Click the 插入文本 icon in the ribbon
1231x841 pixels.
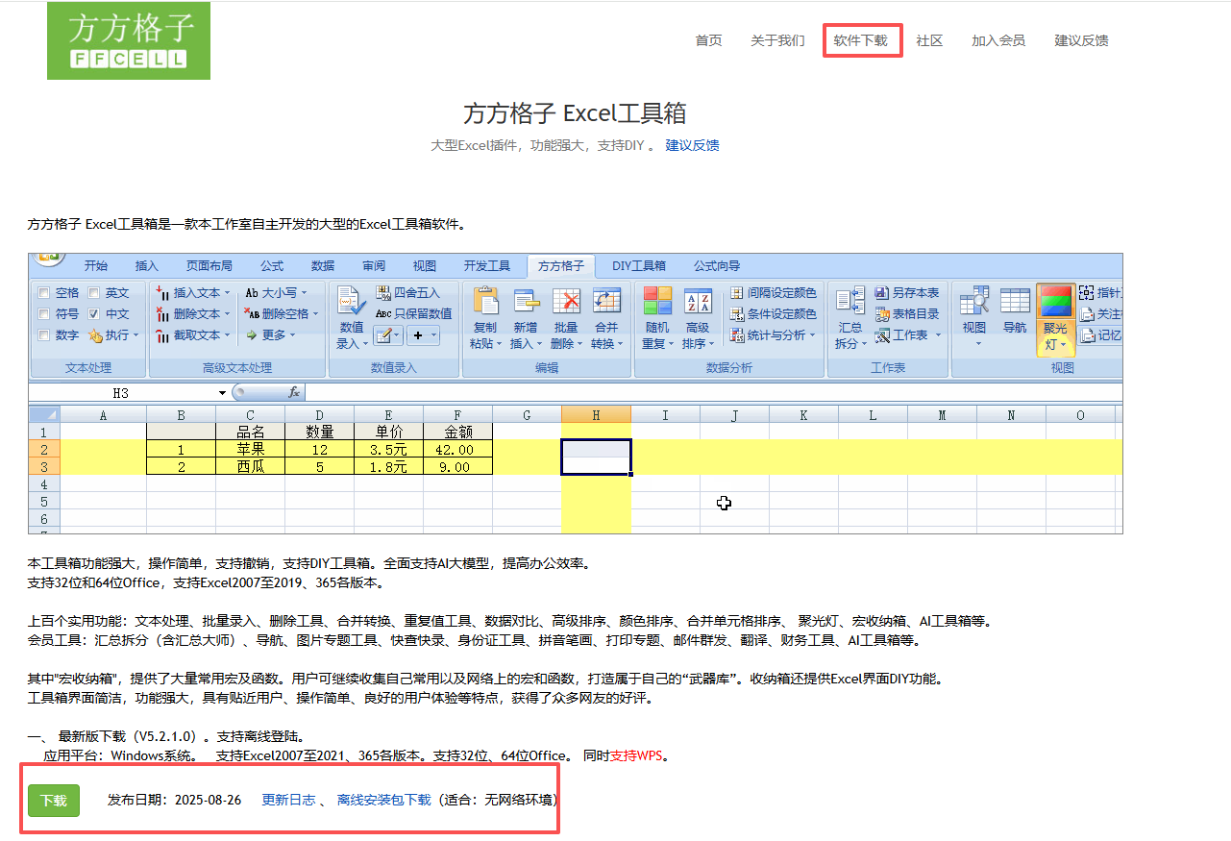click(162, 293)
